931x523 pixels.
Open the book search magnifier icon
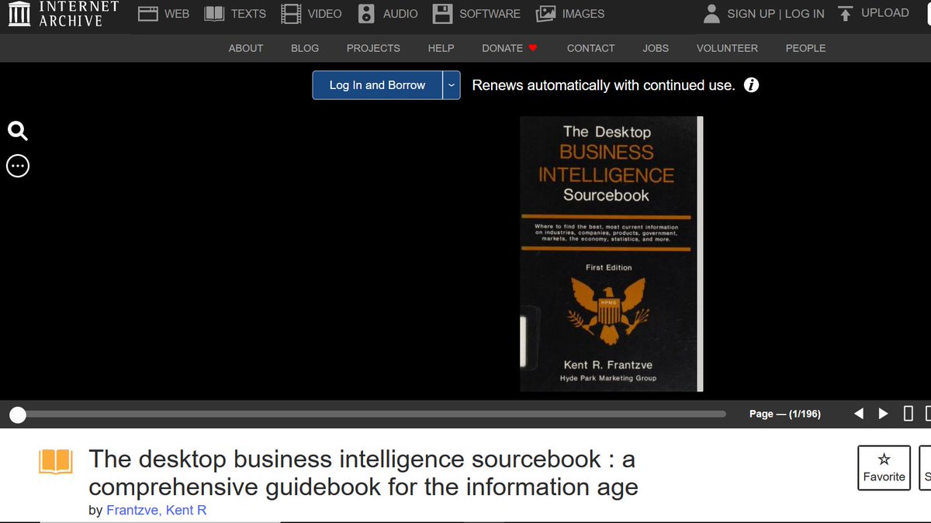click(x=18, y=130)
